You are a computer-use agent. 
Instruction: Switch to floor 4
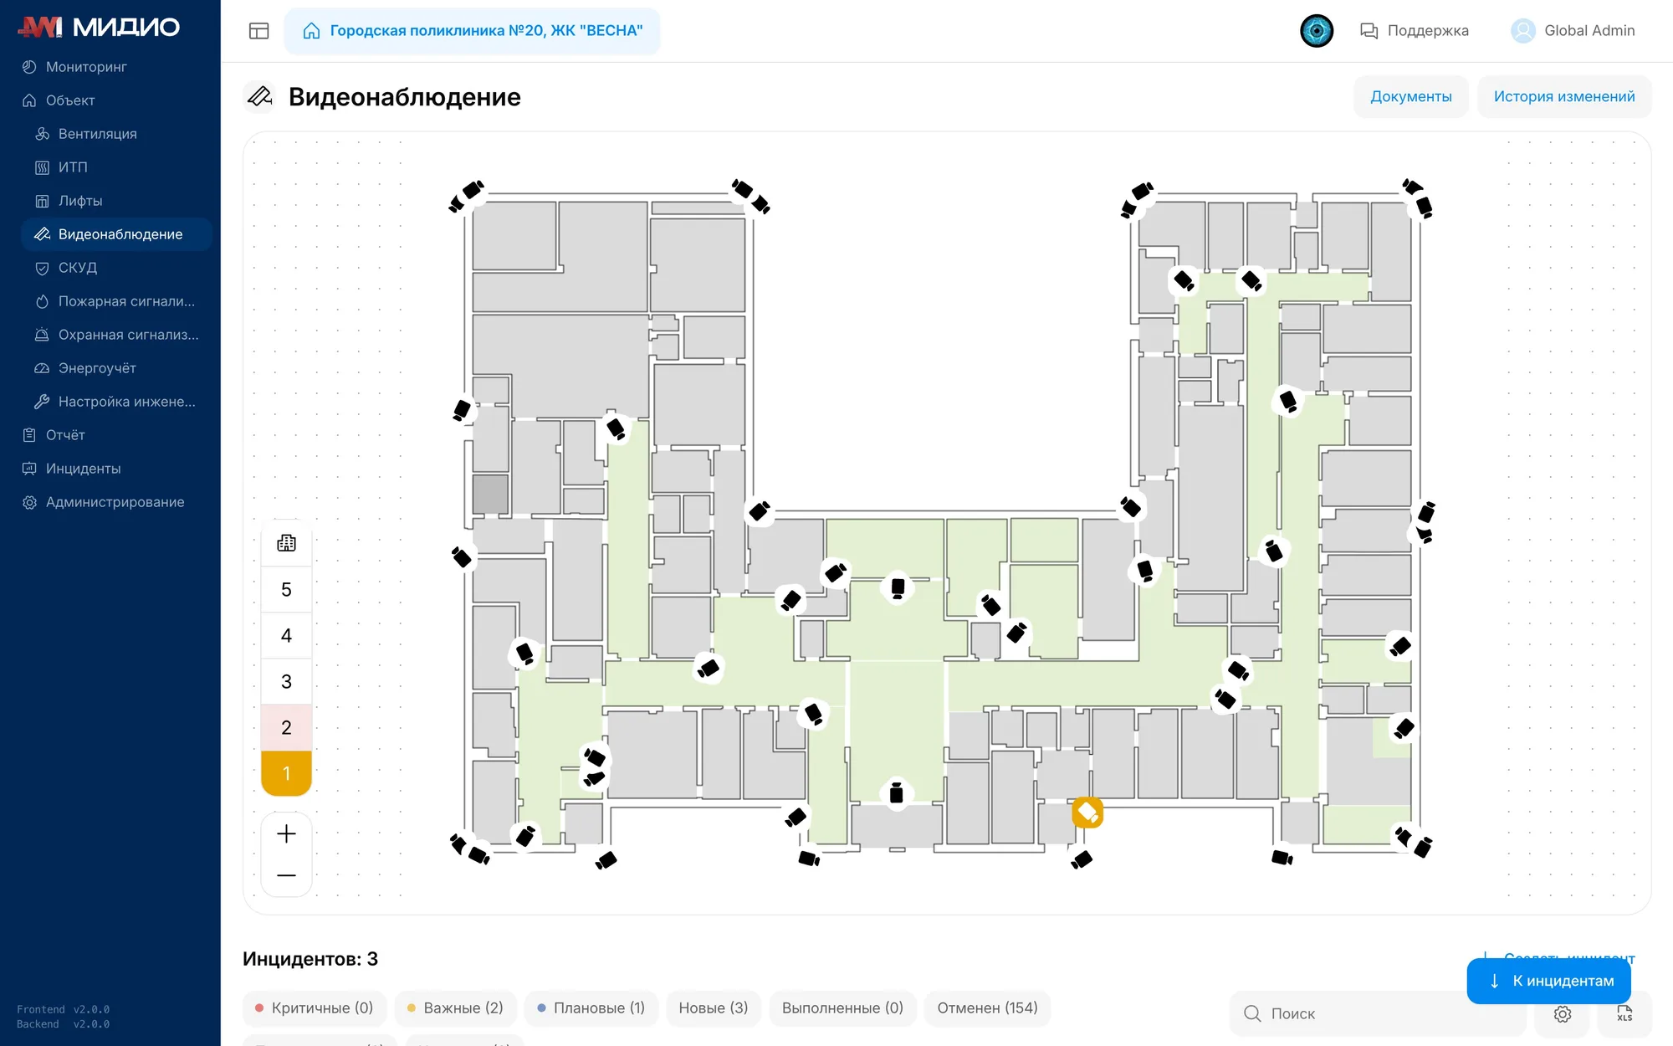point(286,636)
